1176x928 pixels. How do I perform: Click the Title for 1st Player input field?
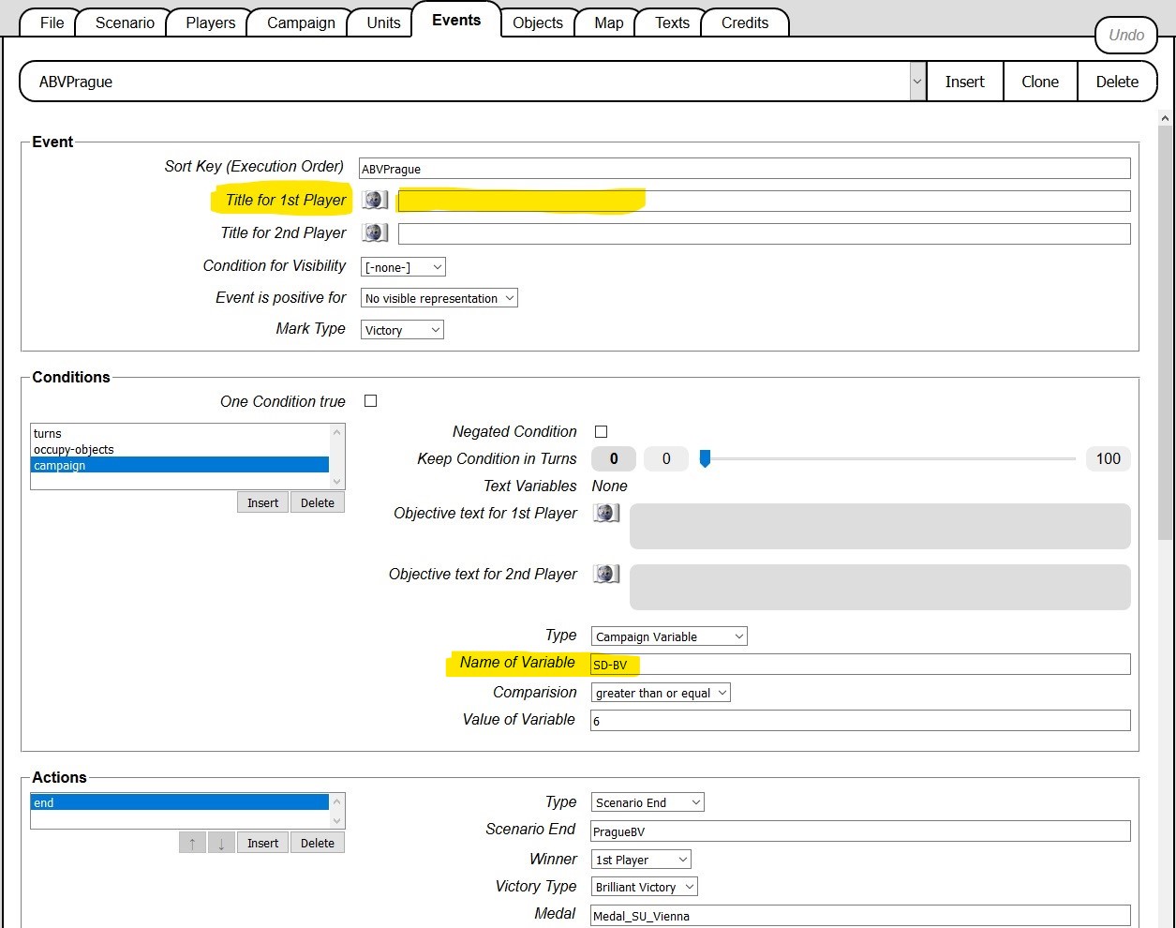point(765,201)
